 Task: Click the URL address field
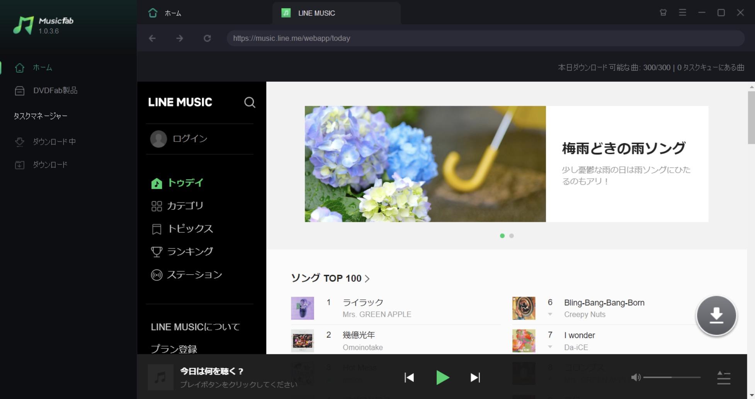(486, 38)
